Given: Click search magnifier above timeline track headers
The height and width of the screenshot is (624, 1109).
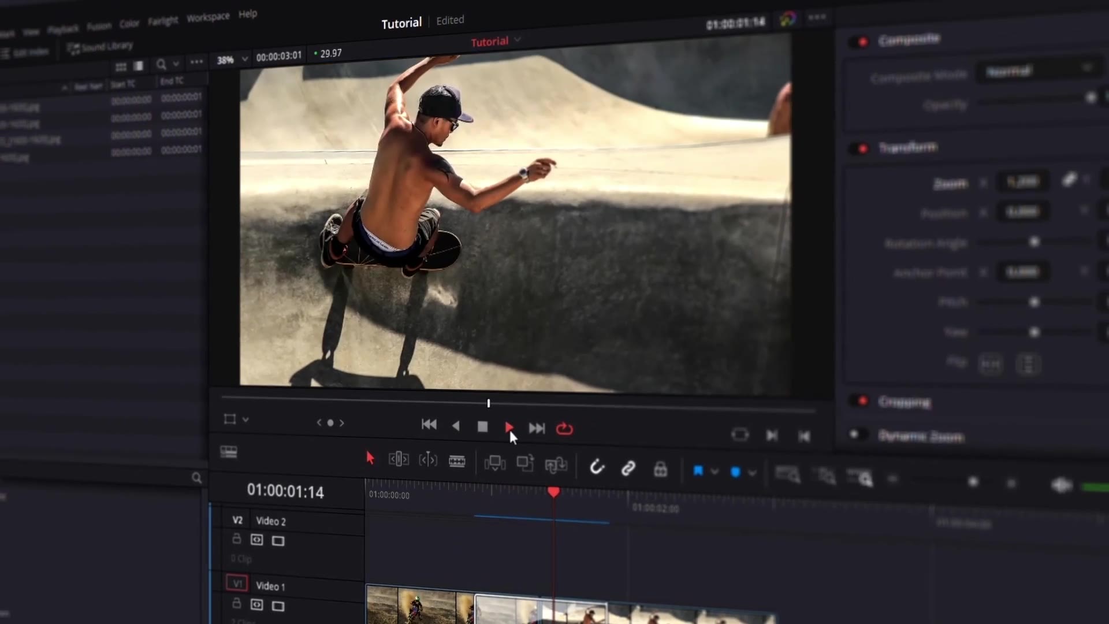Looking at the screenshot, I should click(x=196, y=478).
